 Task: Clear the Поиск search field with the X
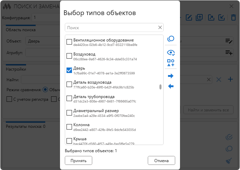(x=160, y=27)
